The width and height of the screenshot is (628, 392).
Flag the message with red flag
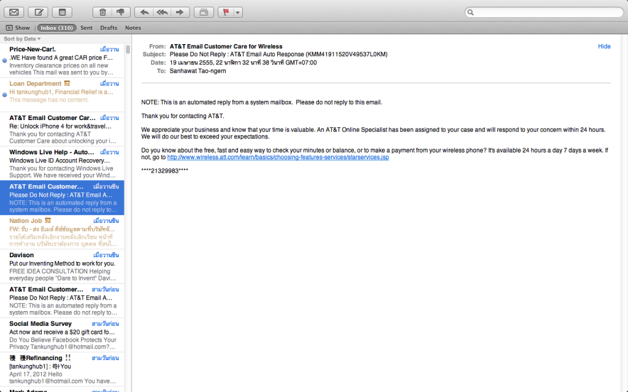227,12
